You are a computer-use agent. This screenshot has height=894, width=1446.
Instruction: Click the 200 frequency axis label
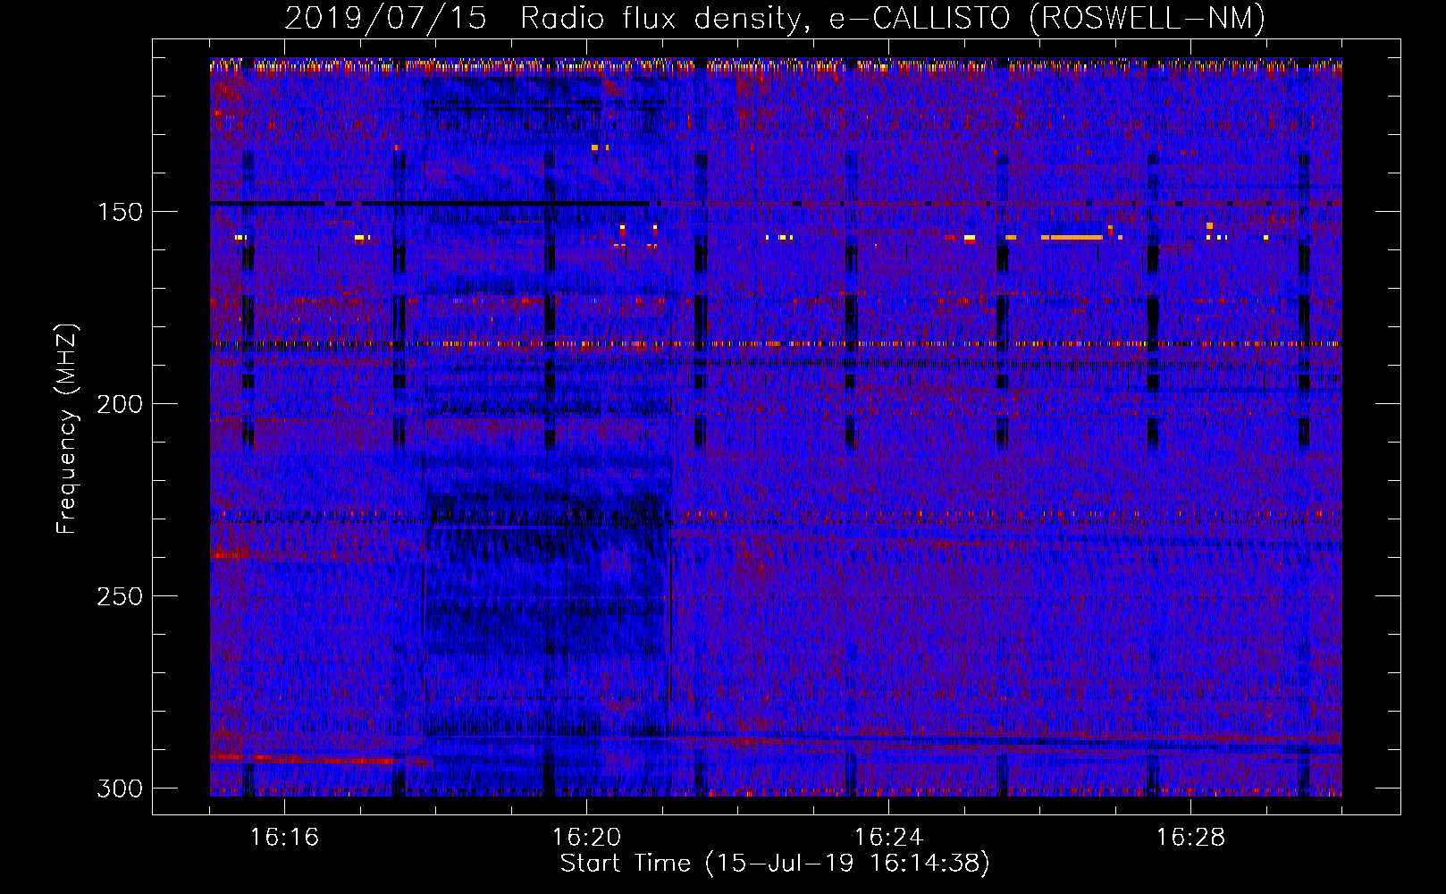pyautogui.click(x=120, y=404)
